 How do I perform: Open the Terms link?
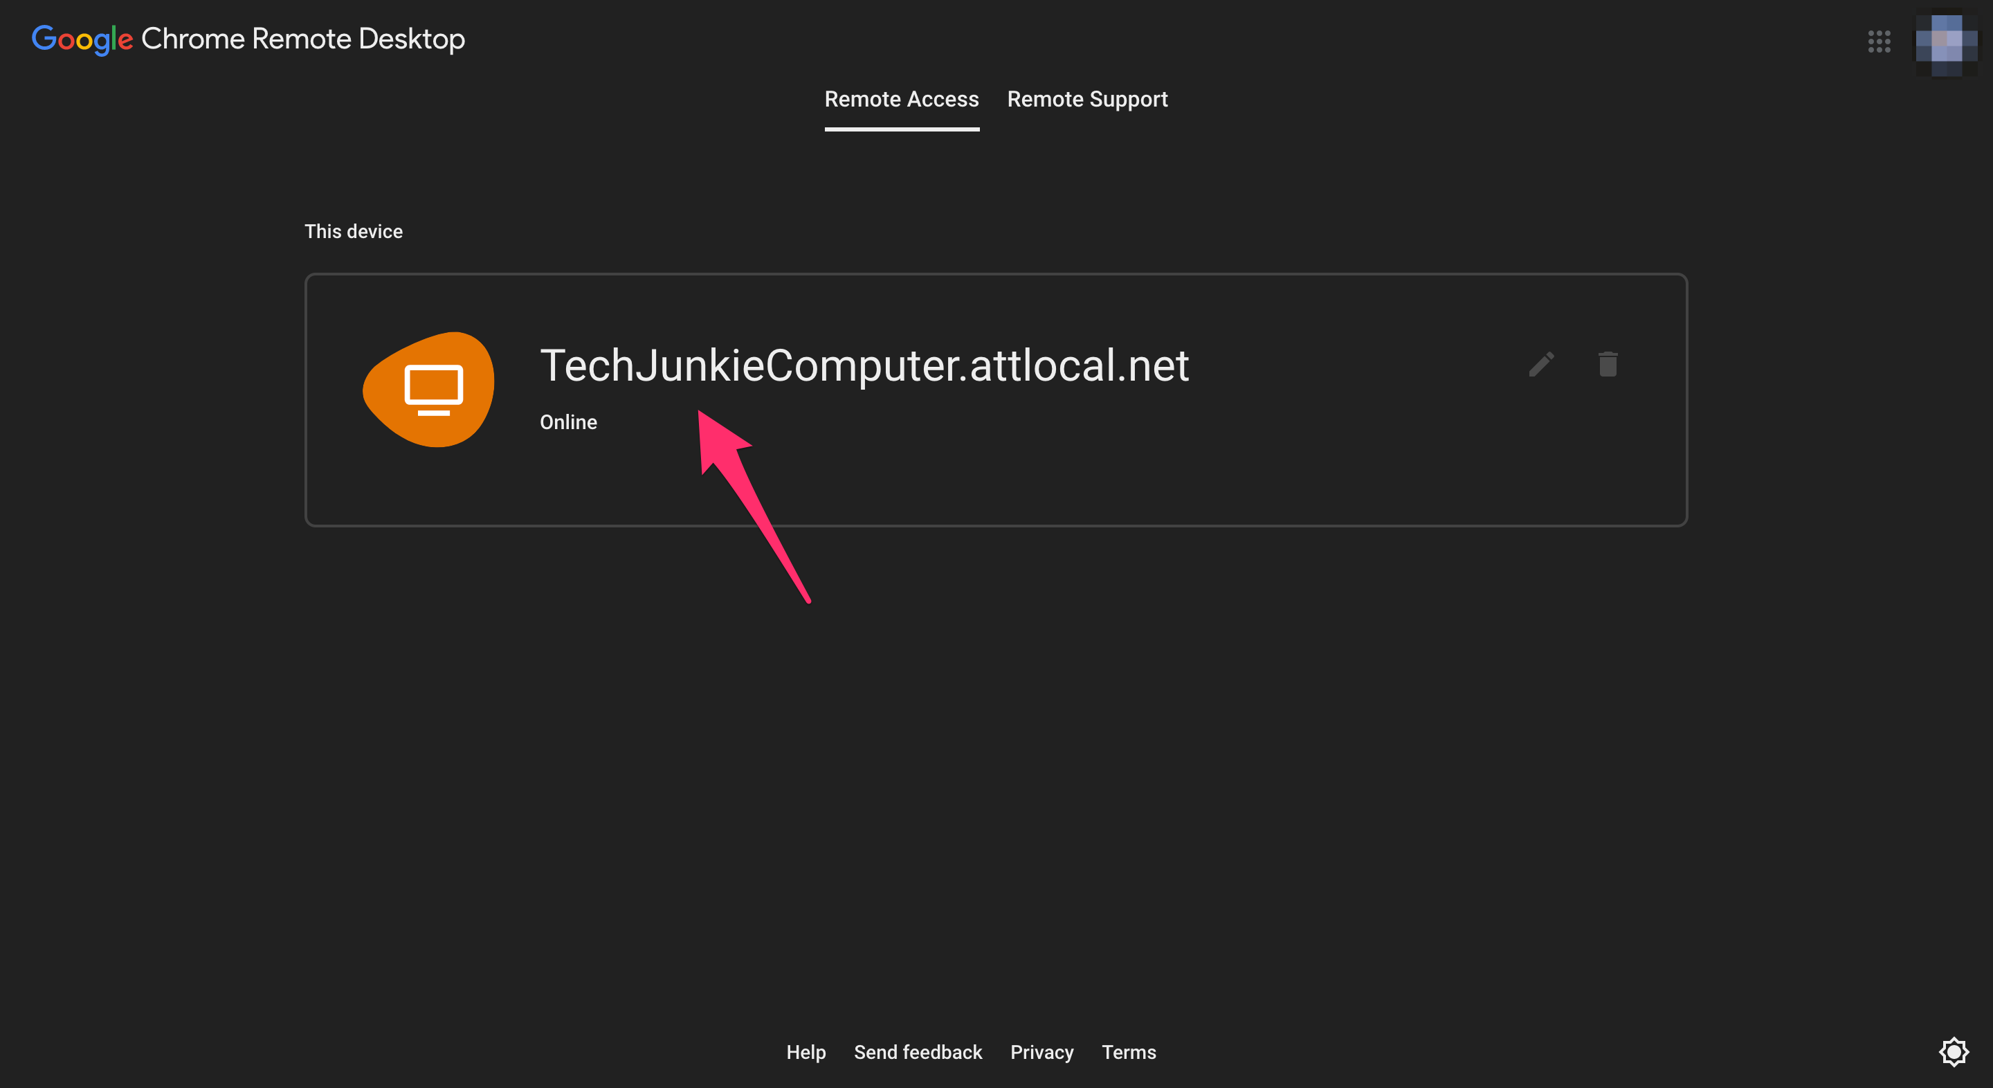coord(1128,1053)
